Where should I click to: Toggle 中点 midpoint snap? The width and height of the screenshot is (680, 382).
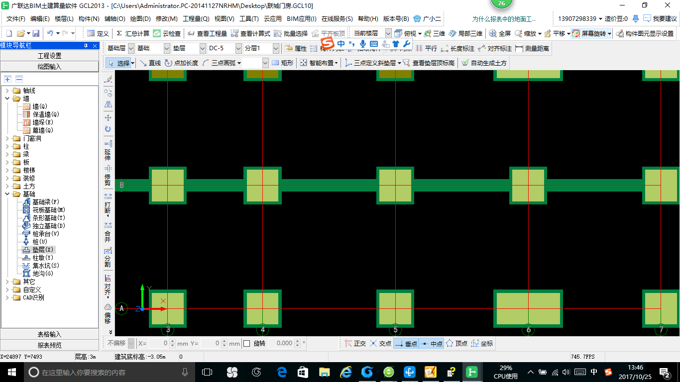[432, 343]
